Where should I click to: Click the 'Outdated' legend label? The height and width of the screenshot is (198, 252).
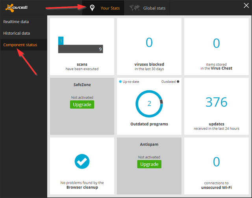pyautogui.click(x=169, y=82)
